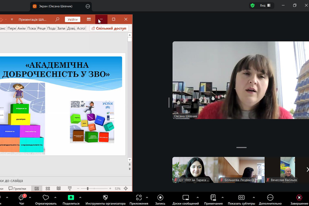Viewport: 309px width, 206px height.
Task: Open Доски сообщений whiteboards
Action: point(185,198)
